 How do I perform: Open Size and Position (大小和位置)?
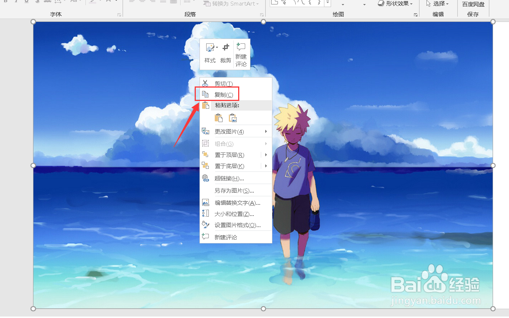[x=236, y=214]
